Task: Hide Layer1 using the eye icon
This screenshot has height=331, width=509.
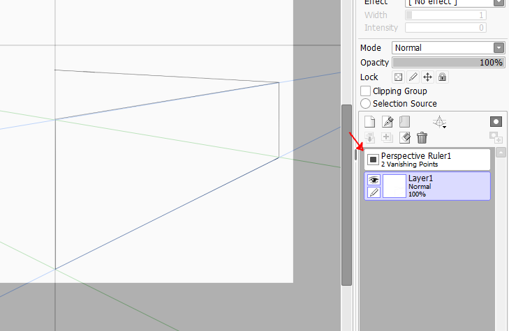Action: pos(374,180)
